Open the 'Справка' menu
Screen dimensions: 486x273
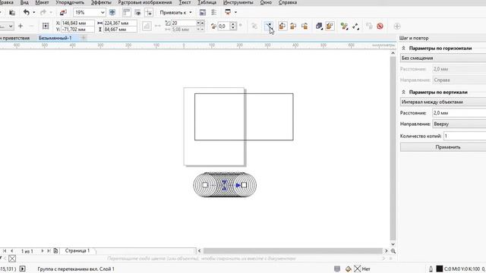tap(288, 2)
